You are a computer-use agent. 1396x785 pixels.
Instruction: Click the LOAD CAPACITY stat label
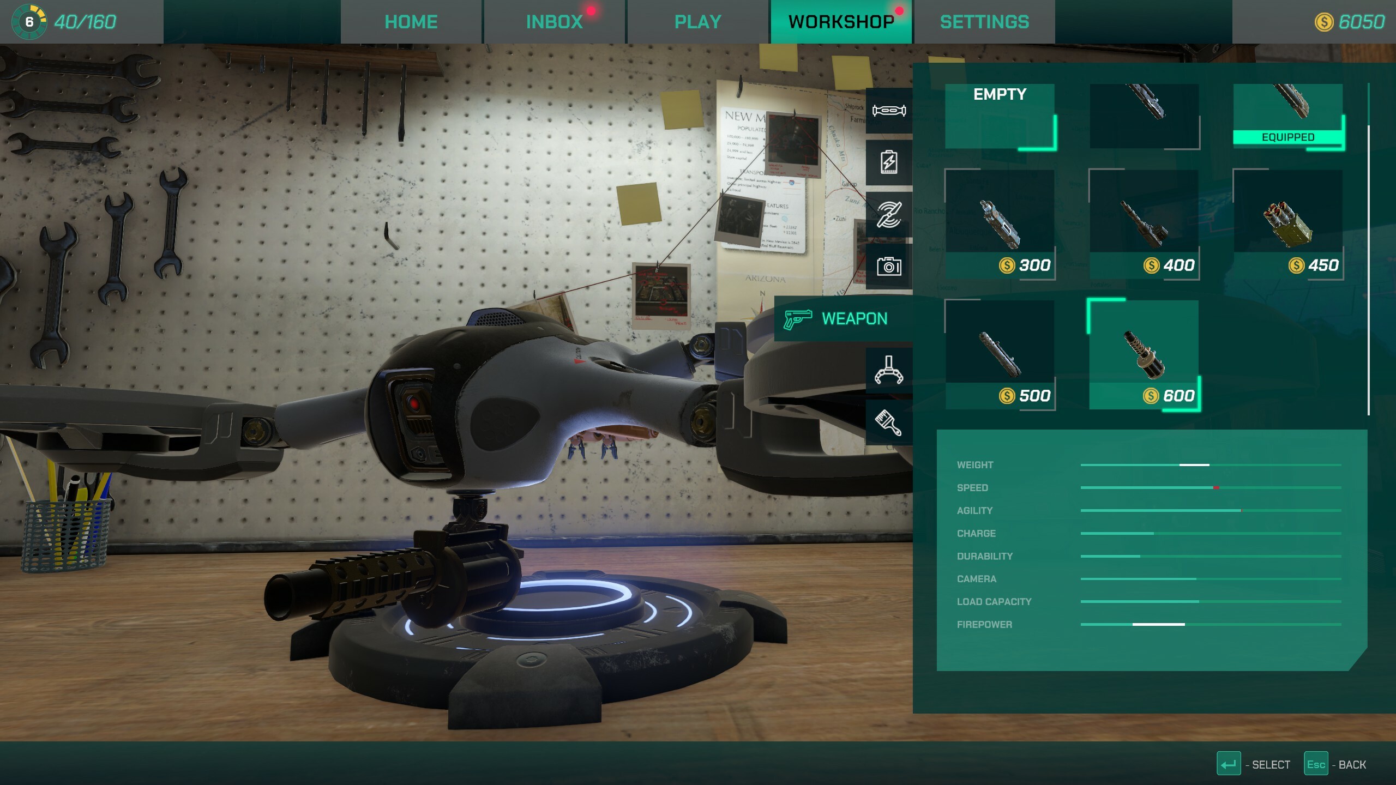pos(994,602)
